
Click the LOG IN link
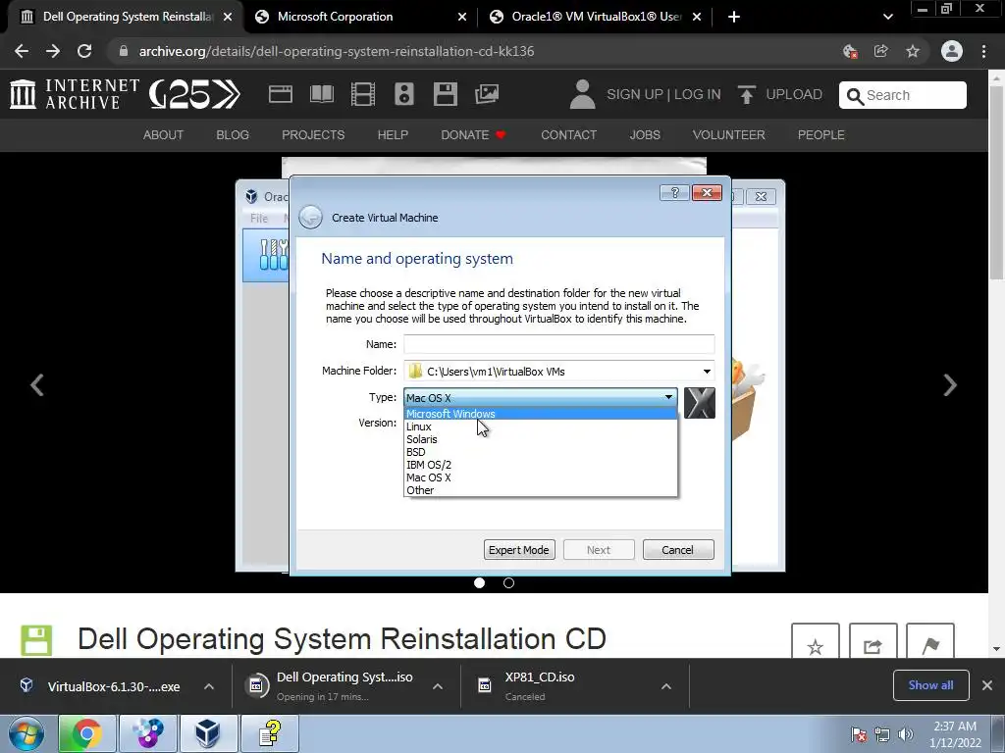(x=698, y=94)
